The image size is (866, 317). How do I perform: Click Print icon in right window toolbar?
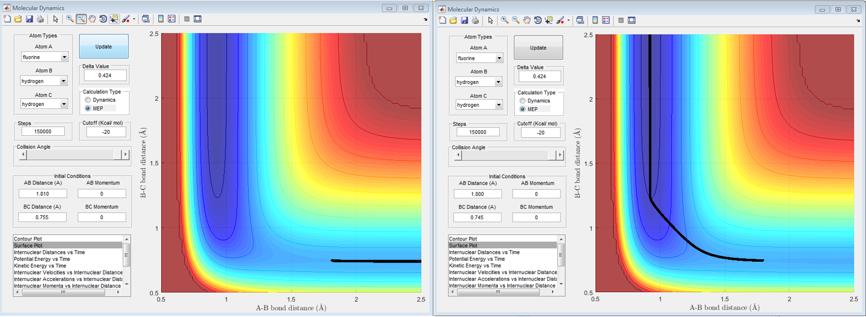(475, 20)
